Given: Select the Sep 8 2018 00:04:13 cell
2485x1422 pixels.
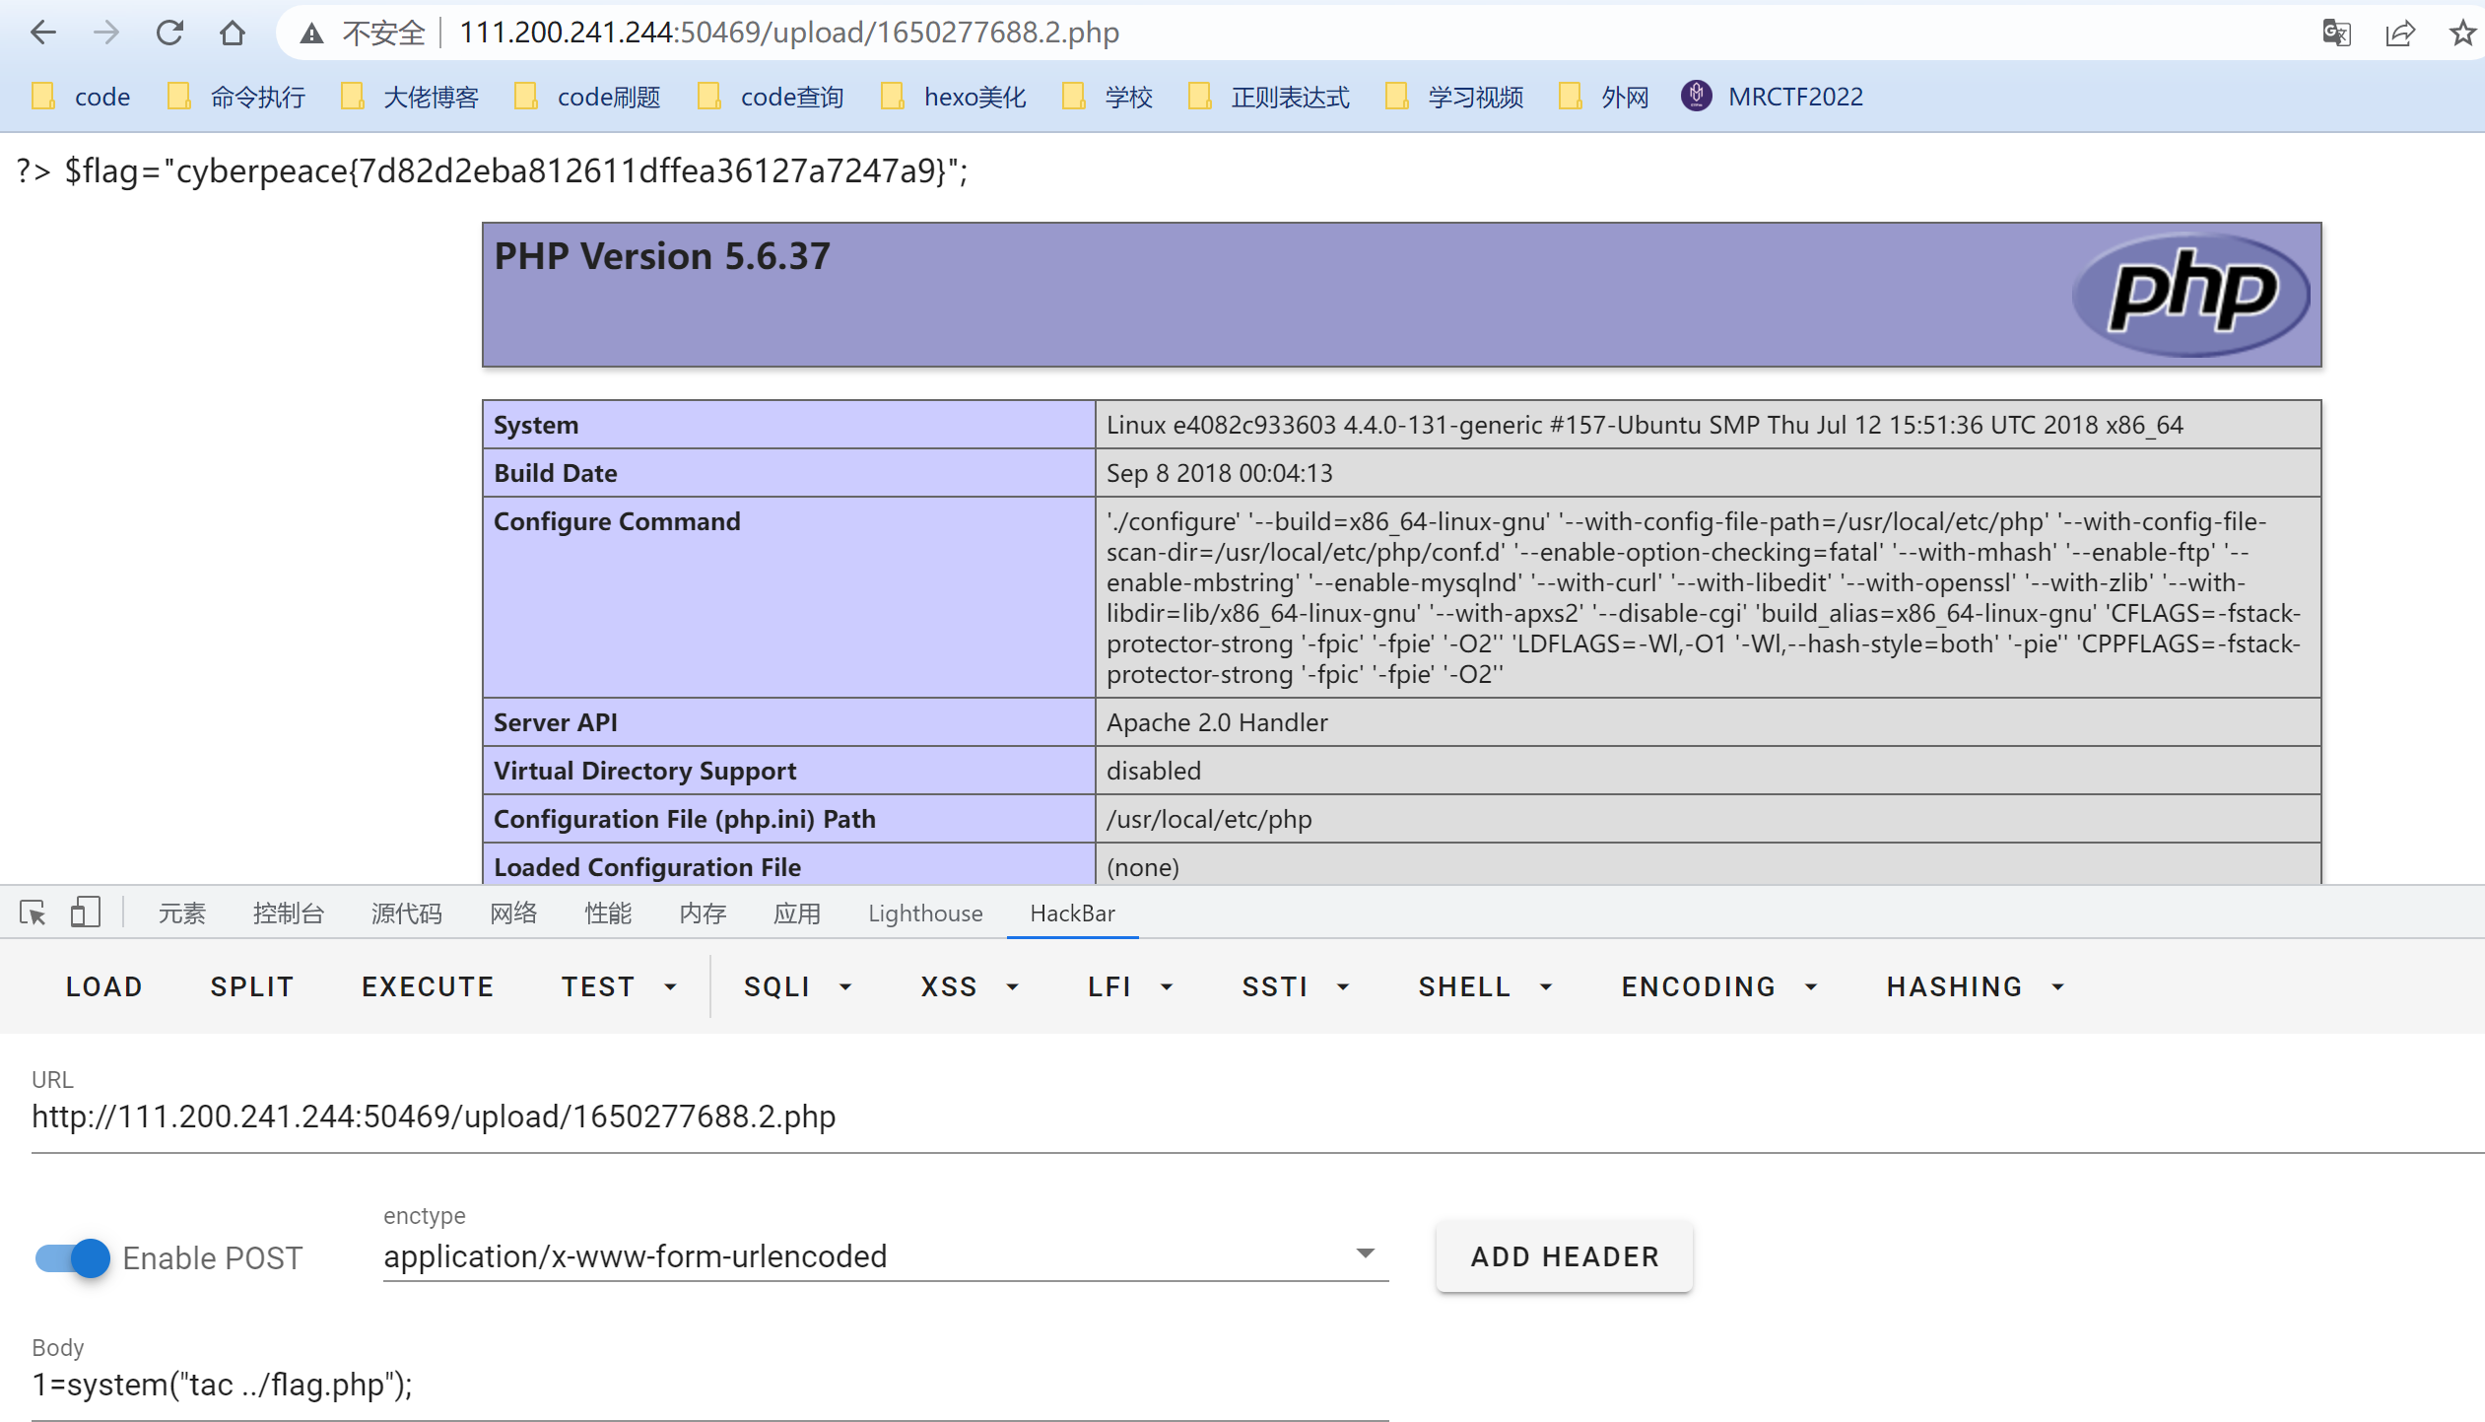Looking at the screenshot, I should (1709, 473).
